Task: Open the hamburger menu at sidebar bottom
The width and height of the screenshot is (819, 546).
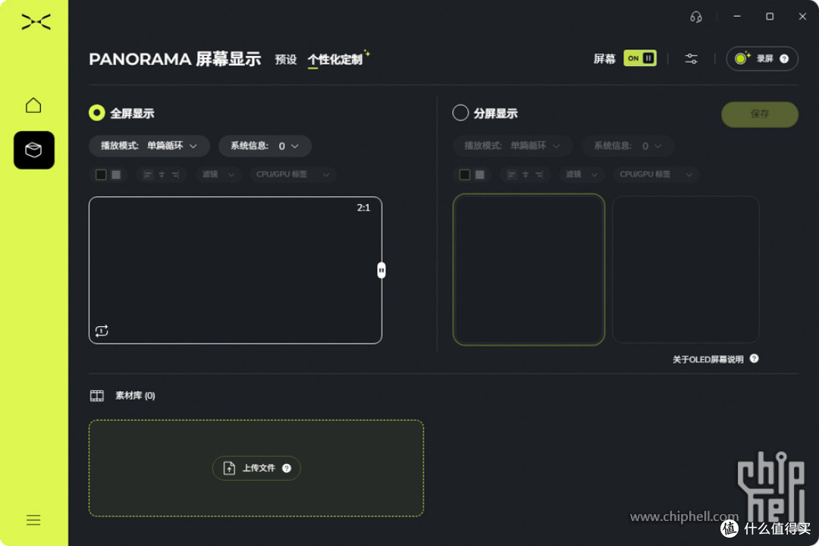Action: coord(33,520)
